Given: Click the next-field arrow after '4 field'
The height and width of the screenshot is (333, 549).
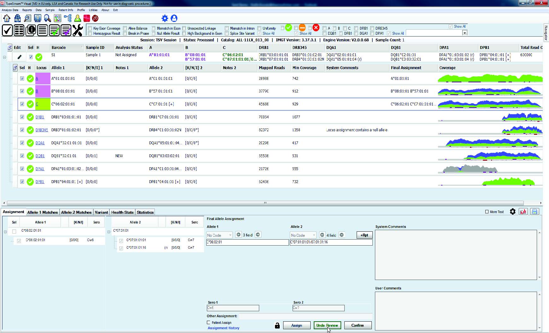Looking at the screenshot, I should [342, 235].
